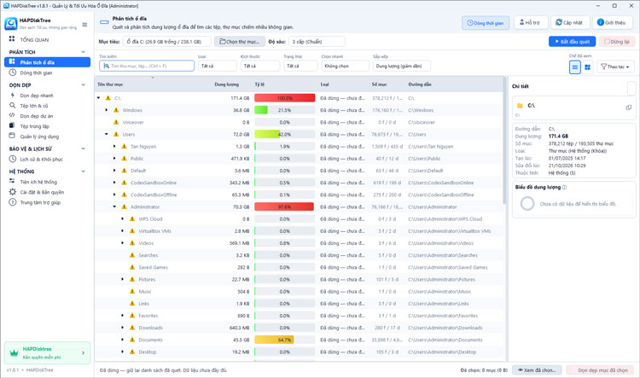The width and height of the screenshot is (640, 378).
Task: Open Dòng thời gian in the sidebar
Action: 47,73
